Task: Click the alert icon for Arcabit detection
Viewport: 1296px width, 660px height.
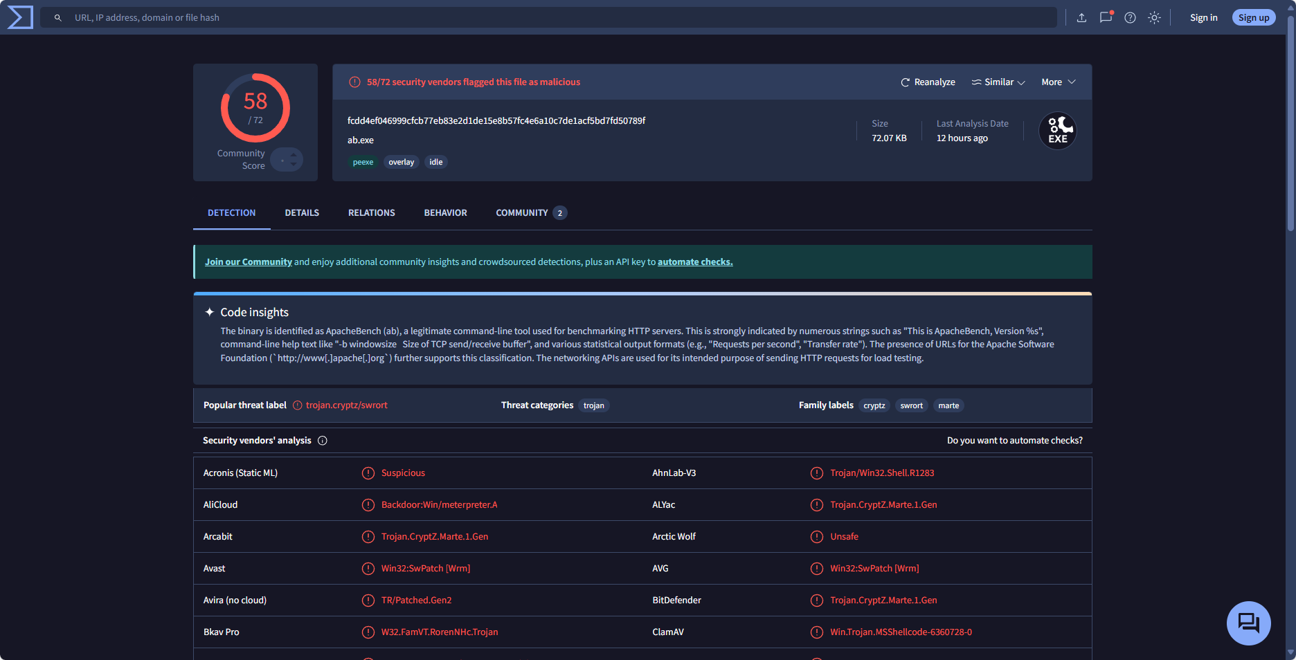Action: click(368, 537)
